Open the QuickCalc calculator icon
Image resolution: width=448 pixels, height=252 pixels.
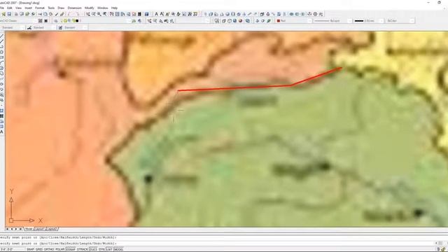pos(139,14)
